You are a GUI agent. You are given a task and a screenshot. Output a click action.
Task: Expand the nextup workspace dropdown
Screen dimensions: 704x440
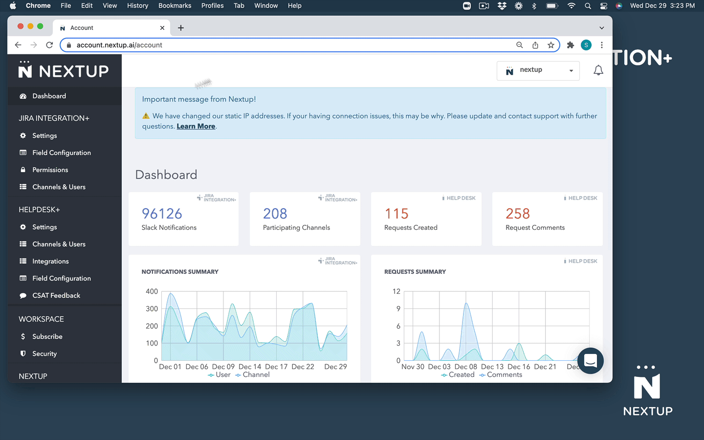pyautogui.click(x=538, y=70)
